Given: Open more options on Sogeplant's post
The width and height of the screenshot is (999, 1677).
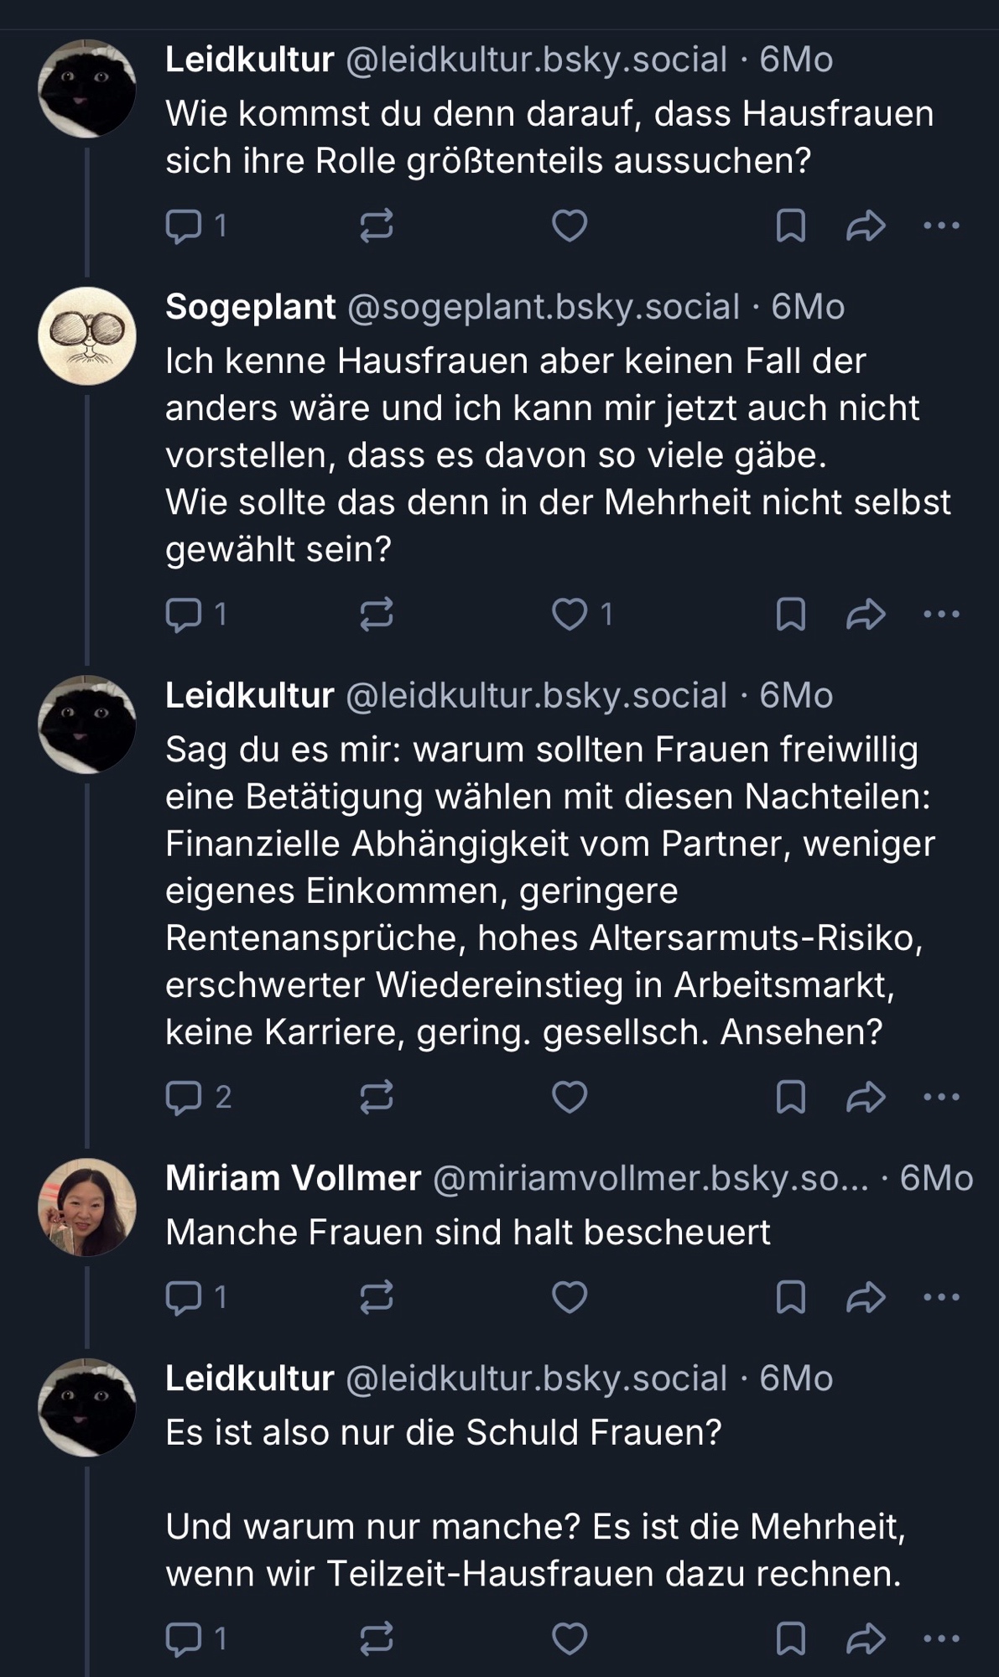Looking at the screenshot, I should coord(941,615).
